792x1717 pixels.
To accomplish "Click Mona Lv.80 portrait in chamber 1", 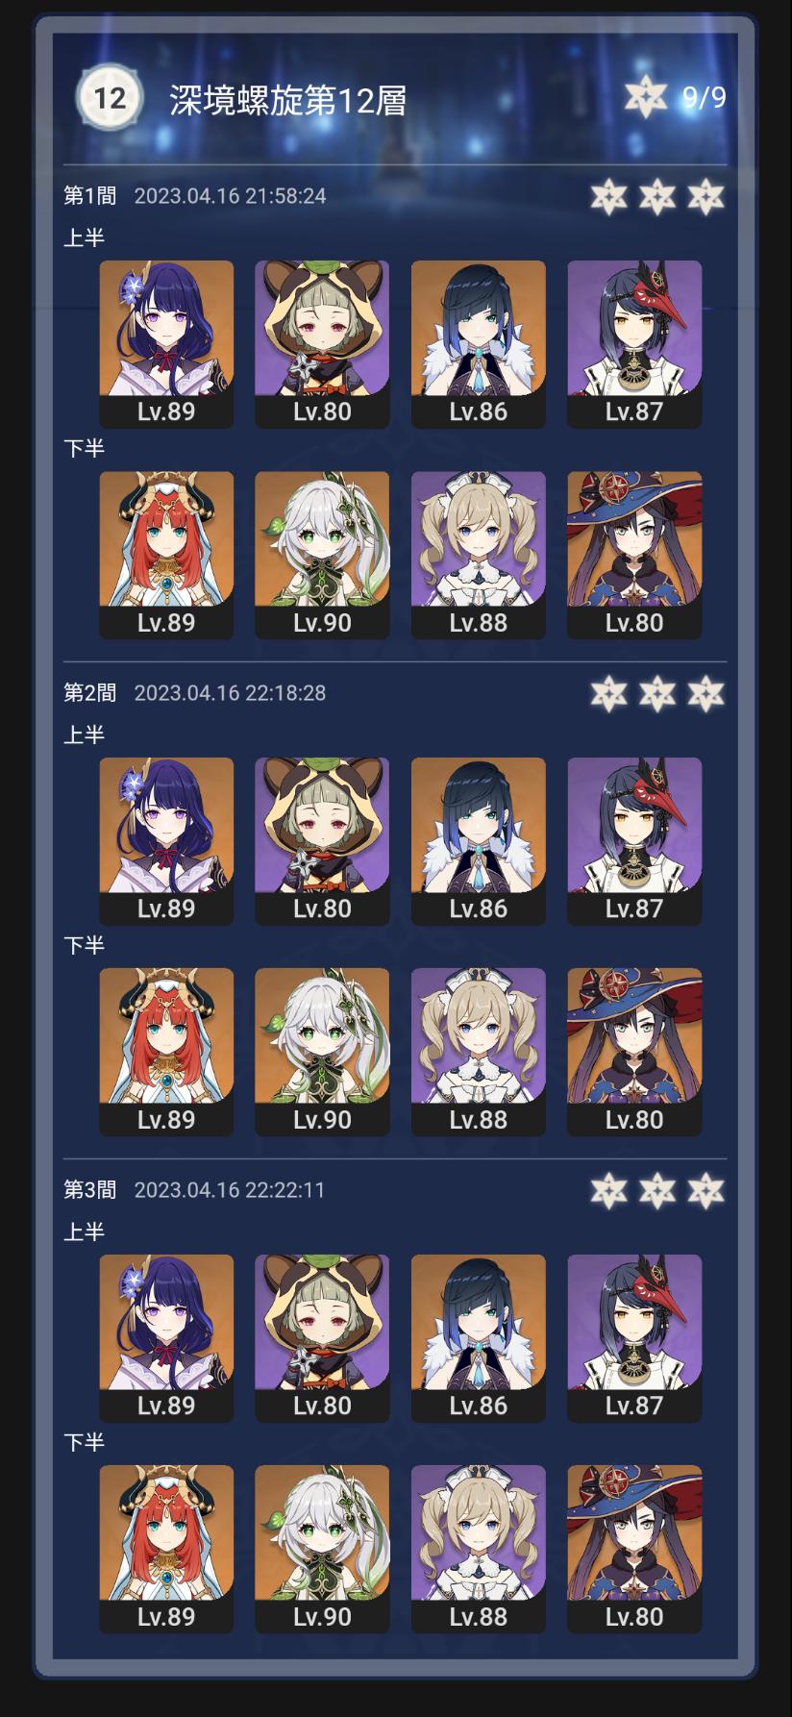I will click(x=634, y=555).
